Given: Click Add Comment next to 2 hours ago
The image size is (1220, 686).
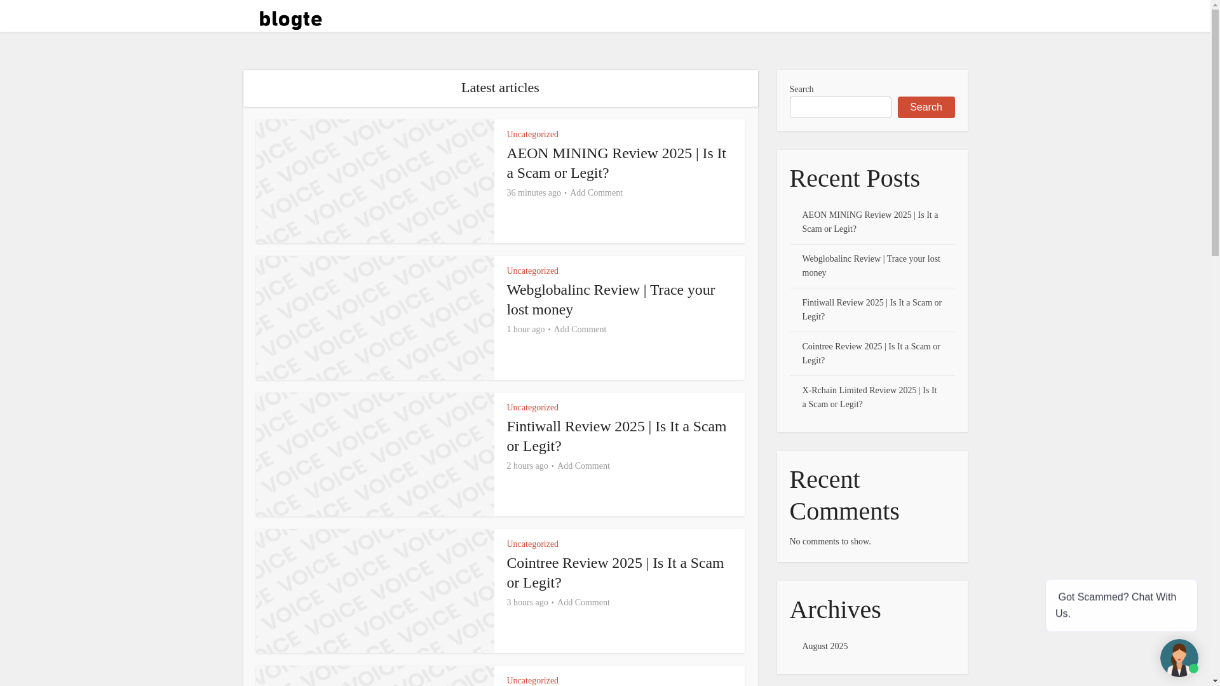Looking at the screenshot, I should [583, 466].
